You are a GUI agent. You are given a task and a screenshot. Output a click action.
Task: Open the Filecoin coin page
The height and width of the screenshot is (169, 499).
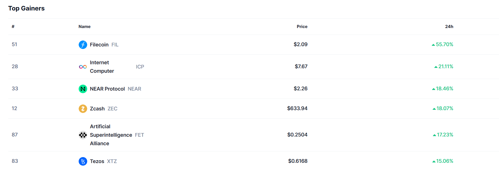coord(99,44)
